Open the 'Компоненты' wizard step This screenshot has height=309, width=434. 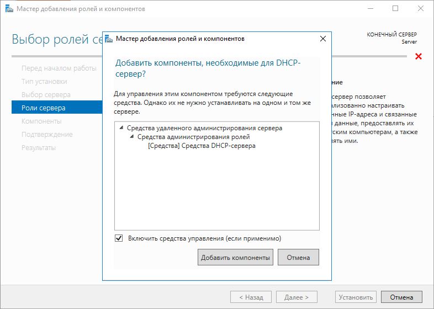41,121
